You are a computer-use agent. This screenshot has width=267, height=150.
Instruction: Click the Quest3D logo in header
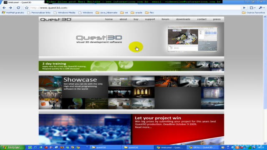pos(56,20)
